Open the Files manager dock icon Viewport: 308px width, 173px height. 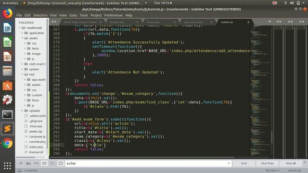click(7, 71)
